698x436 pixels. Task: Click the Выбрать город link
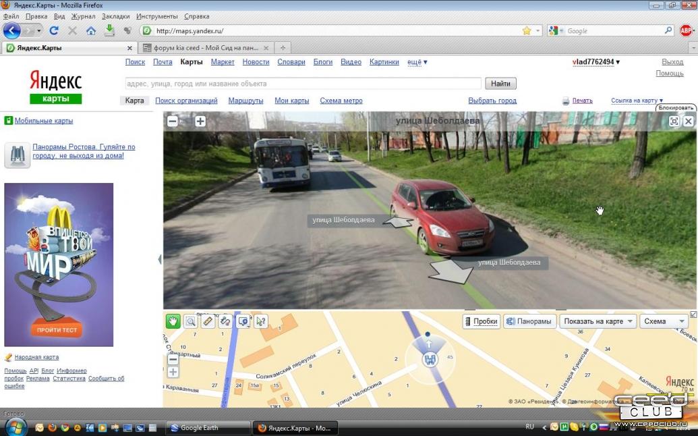492,101
